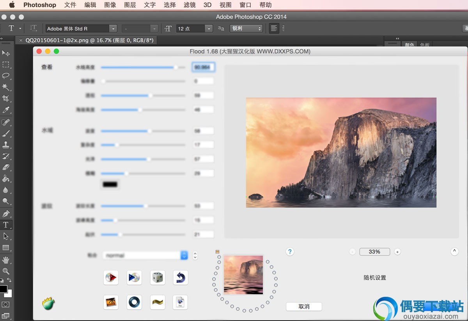Viewport: 468px width, 321px height.
Task: Select the Rectangular Marquee tool
Action: (6, 64)
